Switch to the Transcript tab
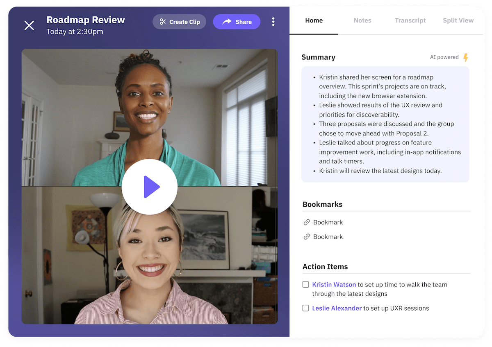The width and height of the screenshot is (492, 347). coord(410,20)
